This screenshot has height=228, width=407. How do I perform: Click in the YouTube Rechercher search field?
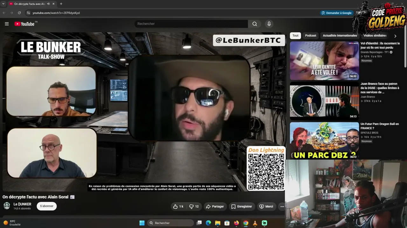click(x=191, y=24)
